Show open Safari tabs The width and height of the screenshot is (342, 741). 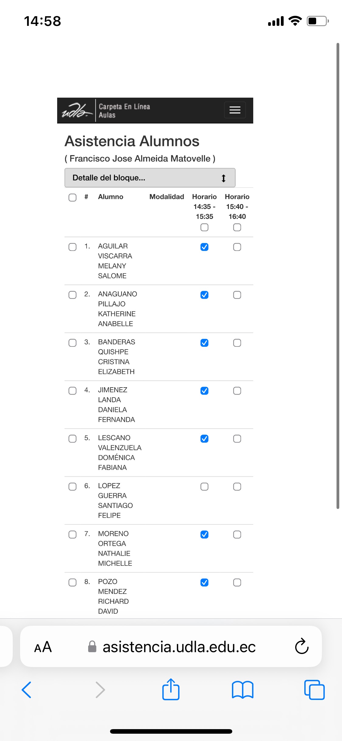click(314, 690)
